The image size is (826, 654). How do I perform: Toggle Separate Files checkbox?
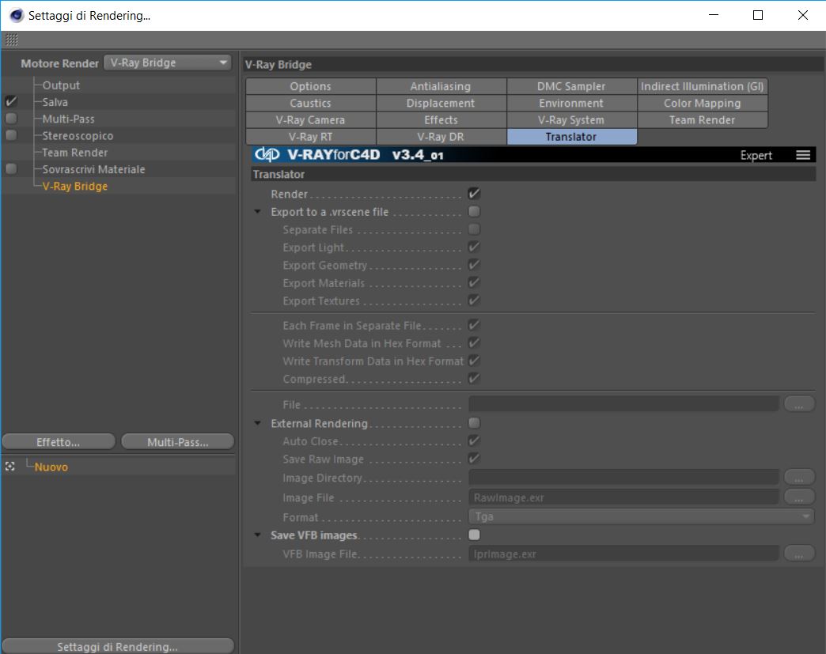pos(474,229)
